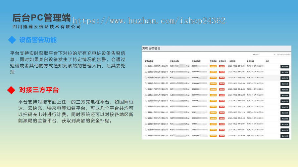Select report time 2020-10-22 22:41:33
Viewport: 298px width, 167px height.
[236, 101]
